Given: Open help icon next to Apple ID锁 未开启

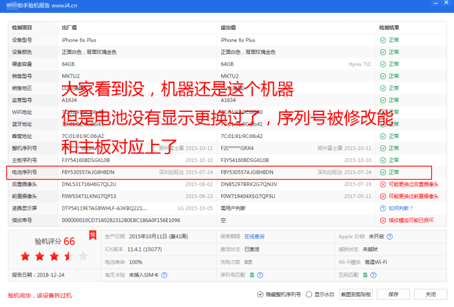Looking at the screenshot, I should 390,236.
